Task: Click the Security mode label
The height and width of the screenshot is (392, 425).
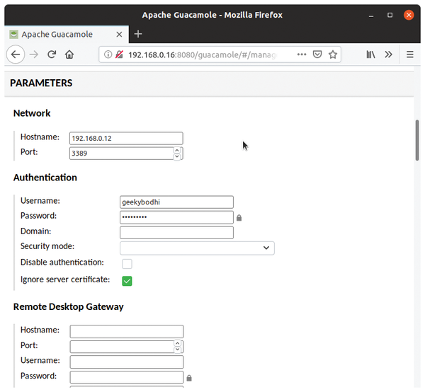Action: 47,246
